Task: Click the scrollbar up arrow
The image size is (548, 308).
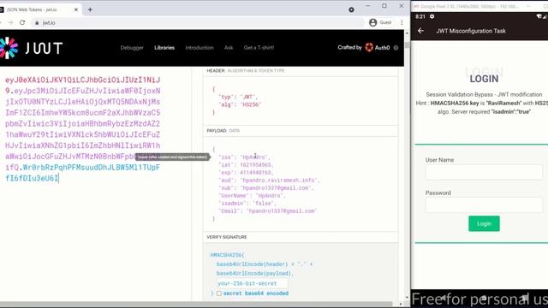Action: tap(407, 33)
